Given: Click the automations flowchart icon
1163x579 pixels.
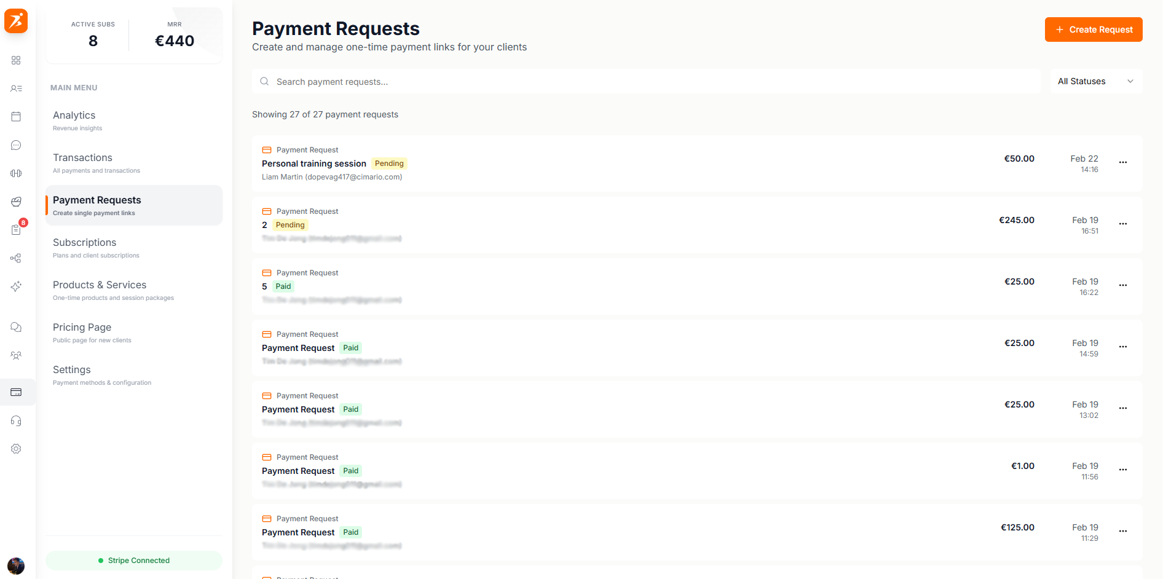Looking at the screenshot, I should pyautogui.click(x=16, y=258).
